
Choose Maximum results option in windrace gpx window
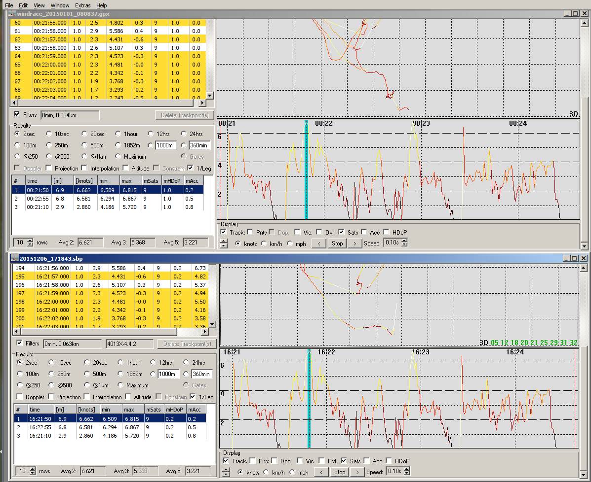118,157
